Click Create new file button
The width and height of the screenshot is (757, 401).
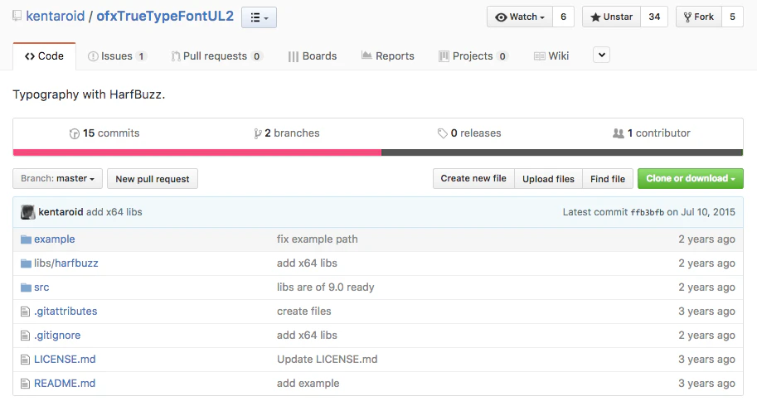click(473, 178)
